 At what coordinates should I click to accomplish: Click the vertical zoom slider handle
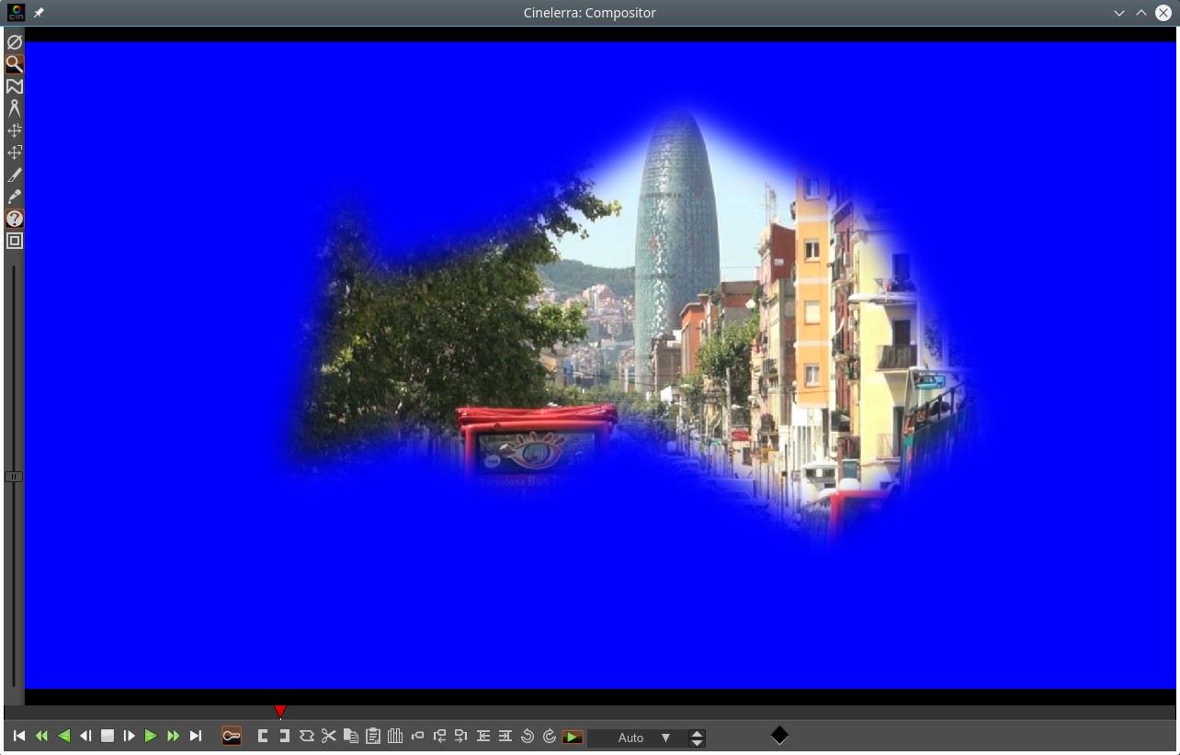click(14, 477)
